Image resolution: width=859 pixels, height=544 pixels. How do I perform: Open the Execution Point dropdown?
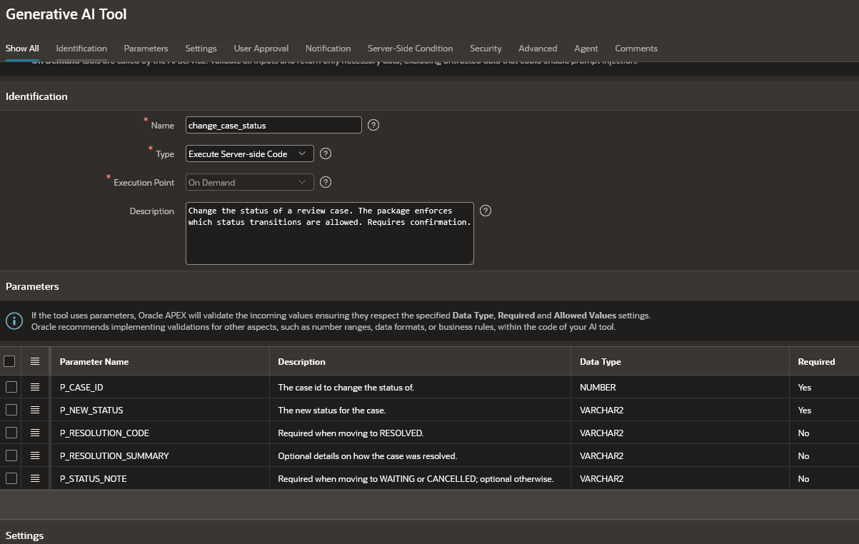[x=249, y=182]
